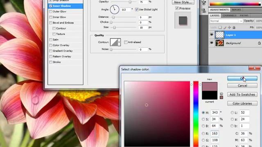Click the Distance slider handle

pyautogui.click(x=113, y=17)
